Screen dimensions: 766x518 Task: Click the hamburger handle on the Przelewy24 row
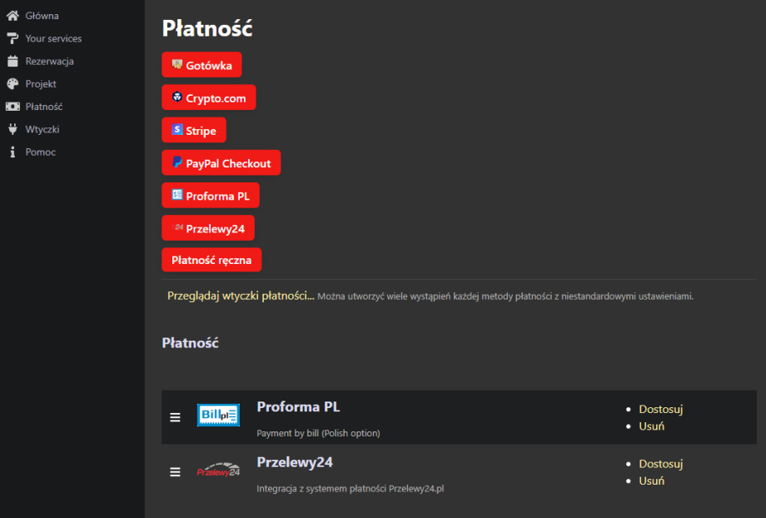(x=175, y=472)
